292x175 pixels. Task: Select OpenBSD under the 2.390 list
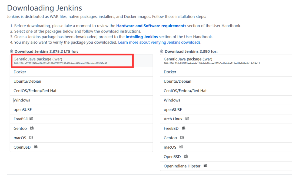(x=226, y=157)
